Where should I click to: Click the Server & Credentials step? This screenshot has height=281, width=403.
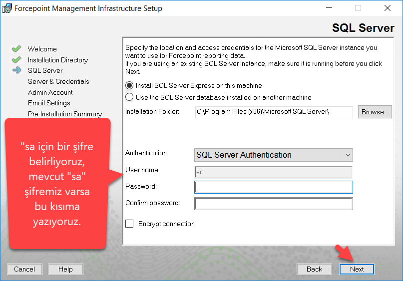coord(58,81)
